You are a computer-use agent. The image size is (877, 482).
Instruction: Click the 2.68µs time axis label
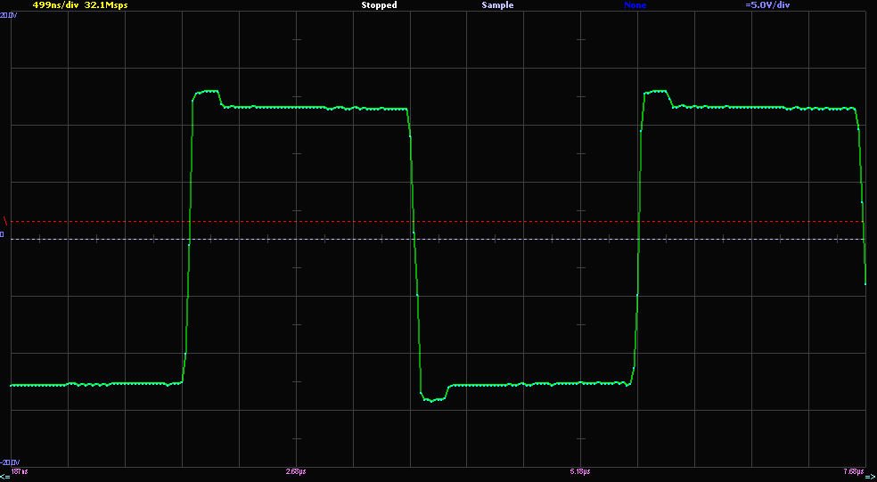[296, 470]
